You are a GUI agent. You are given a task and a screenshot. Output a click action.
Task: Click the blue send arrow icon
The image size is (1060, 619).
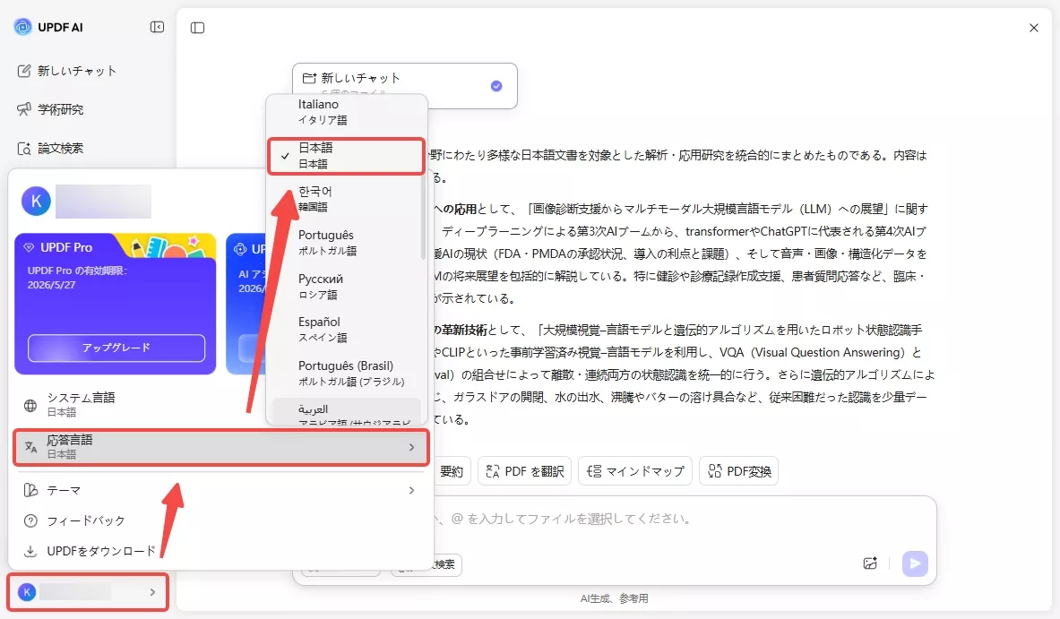914,563
